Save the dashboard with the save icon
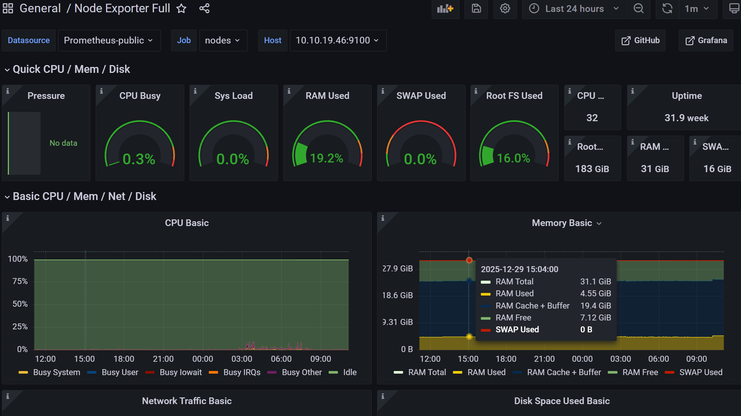Viewport: 741px width, 416px height. pos(476,9)
